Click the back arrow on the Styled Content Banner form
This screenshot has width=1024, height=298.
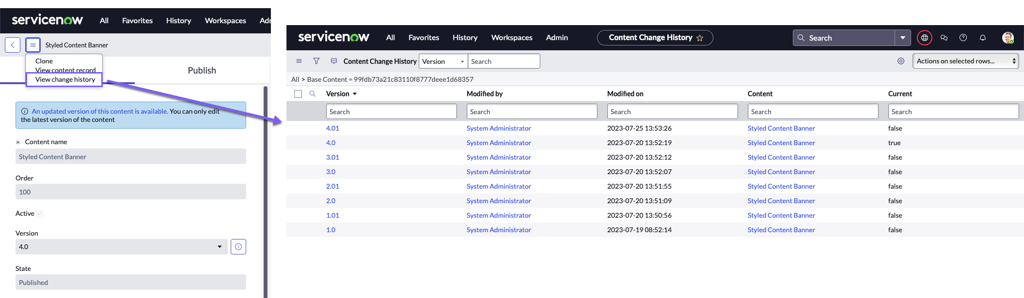[13, 45]
